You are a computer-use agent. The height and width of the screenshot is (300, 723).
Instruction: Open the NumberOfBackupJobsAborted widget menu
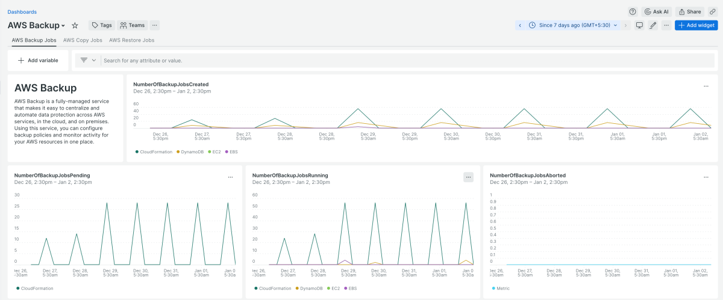click(x=706, y=177)
